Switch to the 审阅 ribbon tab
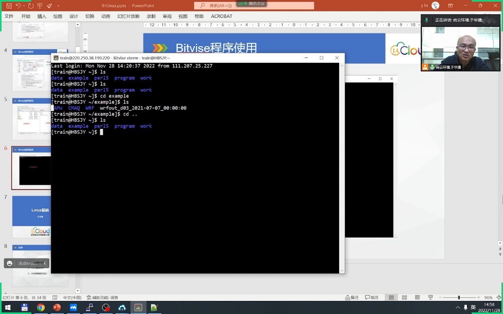Screen dimensions: 503x314 [167, 16]
